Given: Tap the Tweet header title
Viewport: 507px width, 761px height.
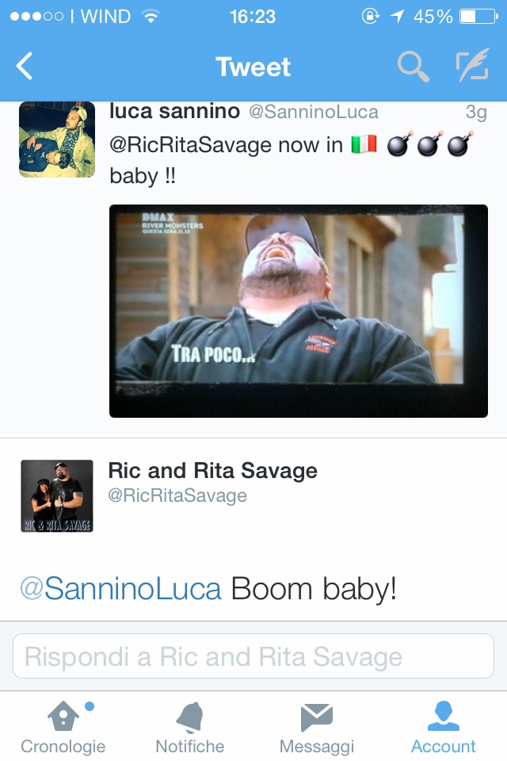Looking at the screenshot, I should pos(253,67).
